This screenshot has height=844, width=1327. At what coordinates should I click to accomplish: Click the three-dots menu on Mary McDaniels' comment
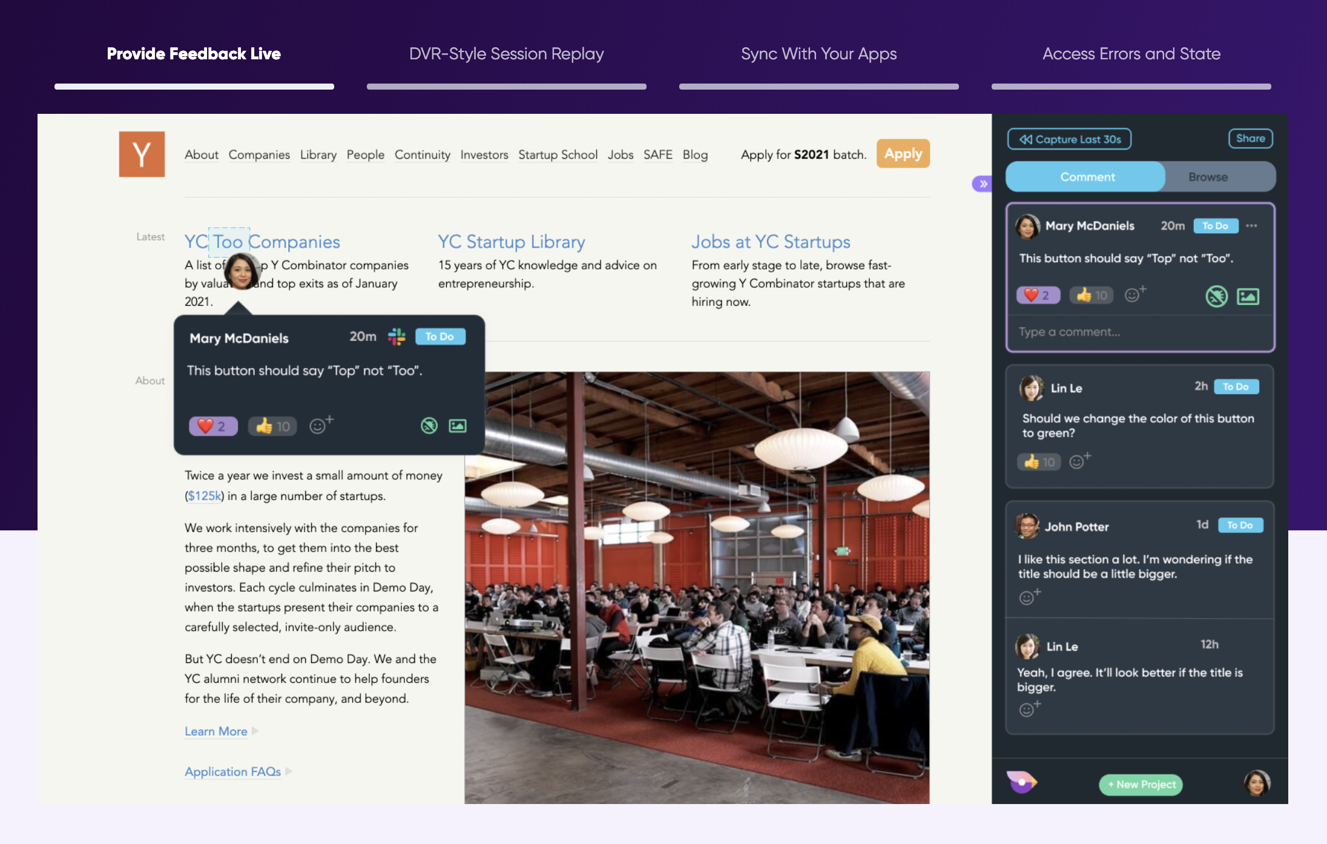[1252, 226]
